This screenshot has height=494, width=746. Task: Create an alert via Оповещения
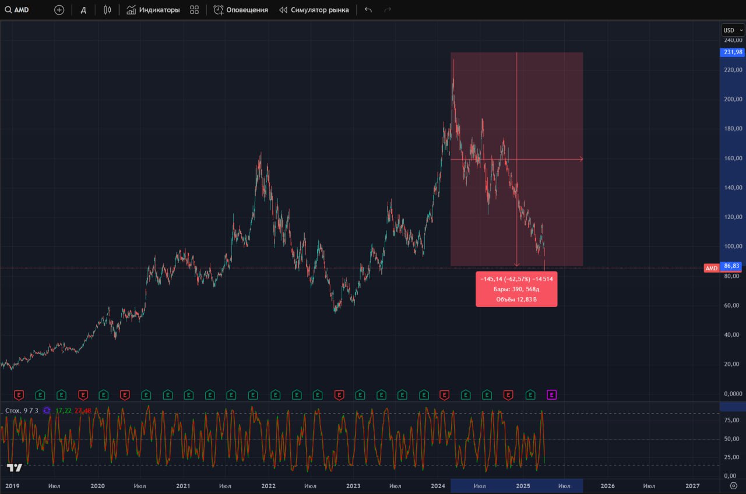click(x=241, y=10)
